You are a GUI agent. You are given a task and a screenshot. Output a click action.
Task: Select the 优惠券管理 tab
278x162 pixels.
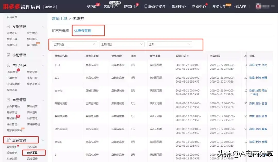(x=83, y=31)
